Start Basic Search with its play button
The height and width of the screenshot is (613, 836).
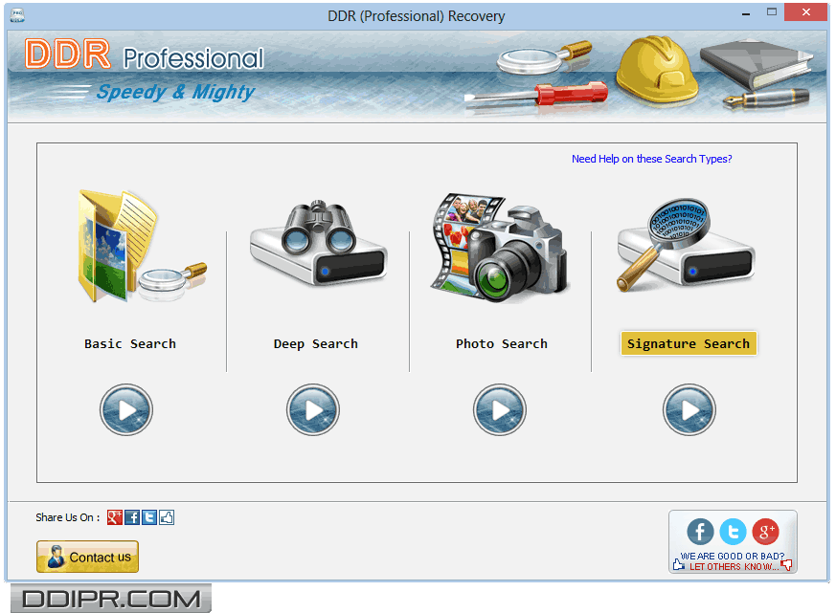click(126, 410)
